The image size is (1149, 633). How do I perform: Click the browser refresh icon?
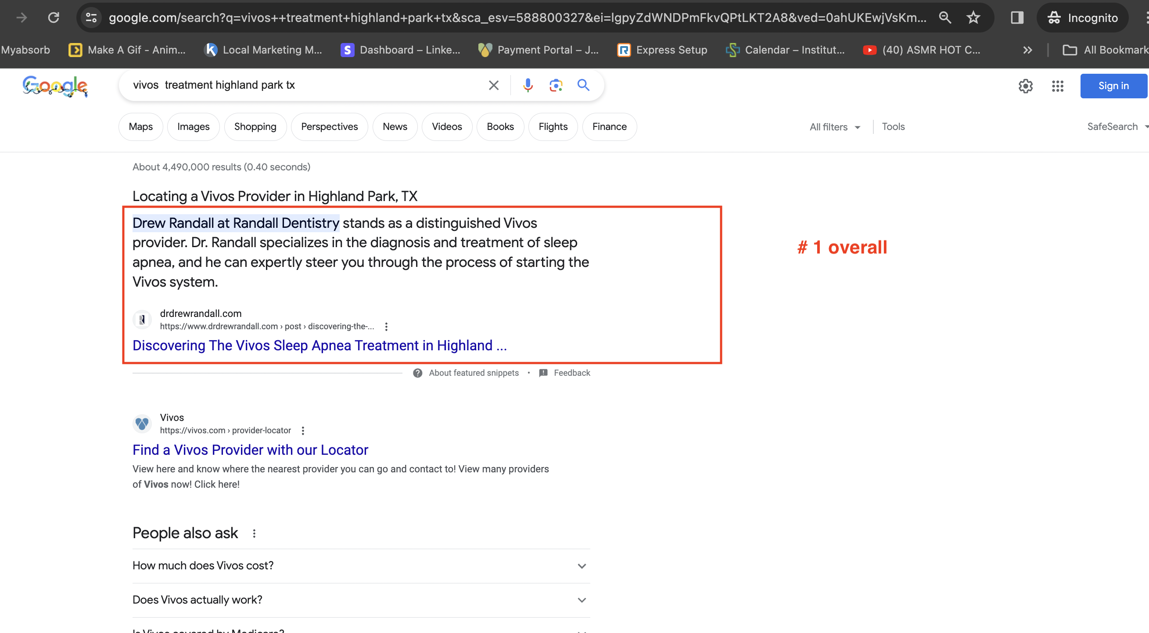[x=53, y=17]
